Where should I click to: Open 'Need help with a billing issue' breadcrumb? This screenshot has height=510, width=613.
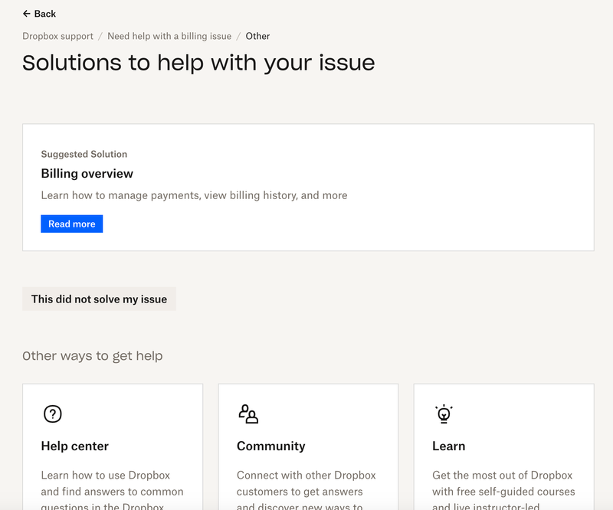[x=169, y=36]
